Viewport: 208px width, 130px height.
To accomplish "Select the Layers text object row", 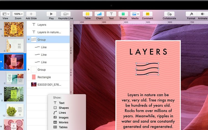I will (48, 25).
